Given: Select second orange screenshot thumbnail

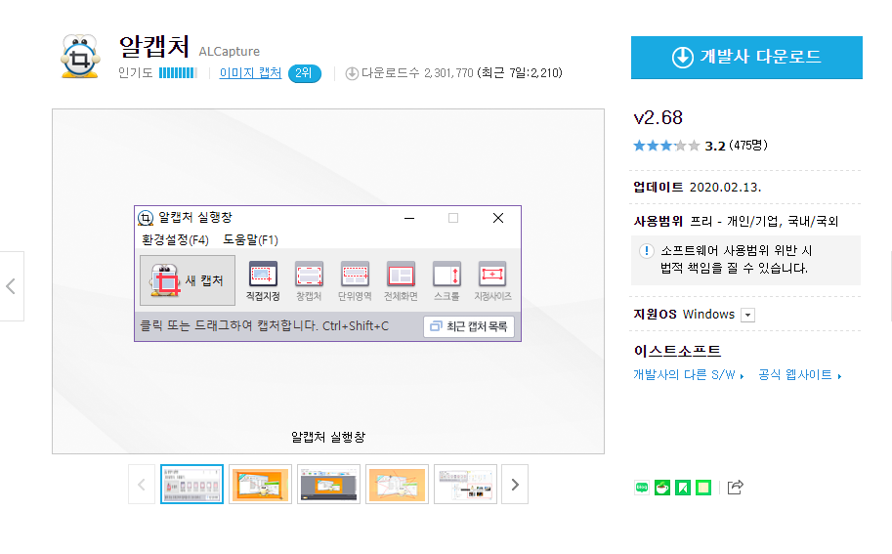Looking at the screenshot, I should (260, 485).
